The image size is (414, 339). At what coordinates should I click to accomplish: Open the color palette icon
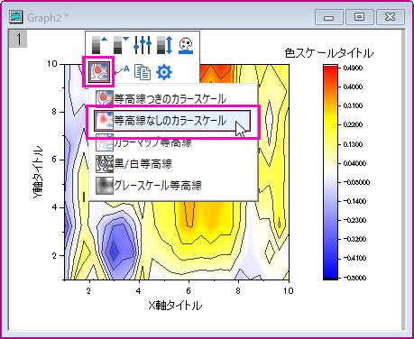pyautogui.click(x=186, y=45)
